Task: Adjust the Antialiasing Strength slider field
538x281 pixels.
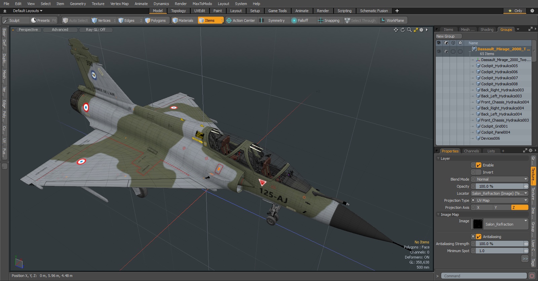Action: tap(499, 244)
